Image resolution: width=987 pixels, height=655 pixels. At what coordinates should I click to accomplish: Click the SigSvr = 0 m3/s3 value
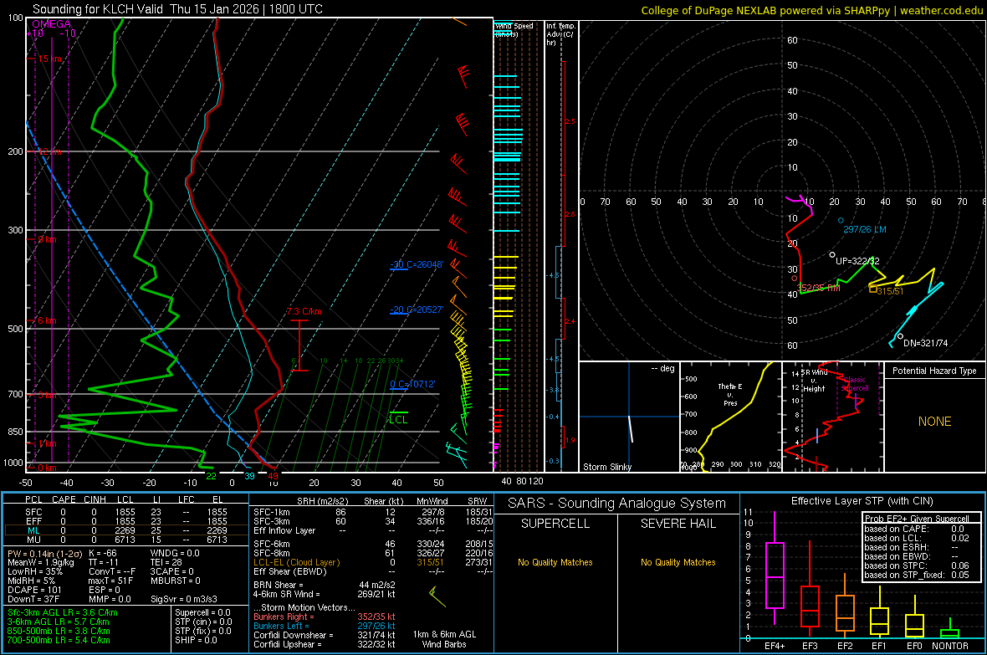coord(184,600)
